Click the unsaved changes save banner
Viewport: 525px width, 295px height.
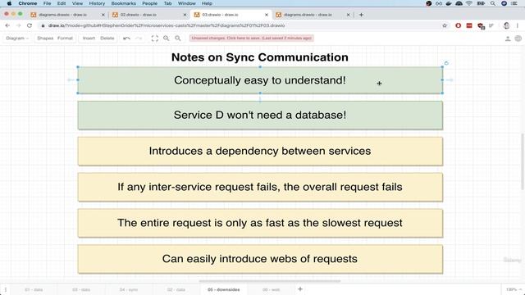tap(252, 39)
